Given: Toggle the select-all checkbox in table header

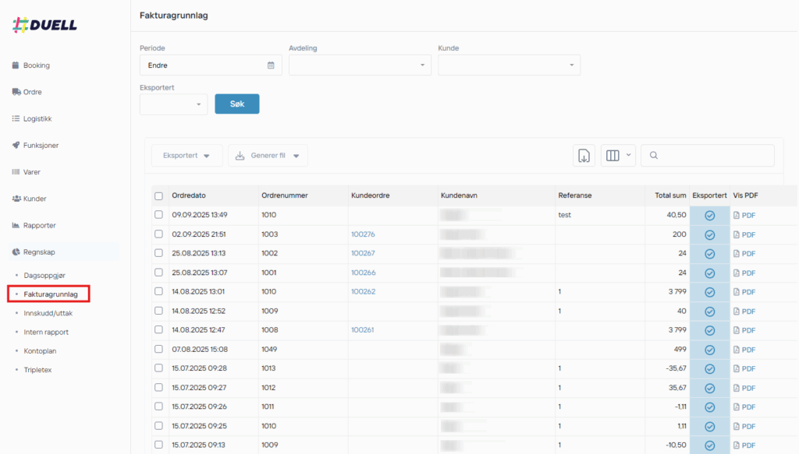Looking at the screenshot, I should coord(159,196).
